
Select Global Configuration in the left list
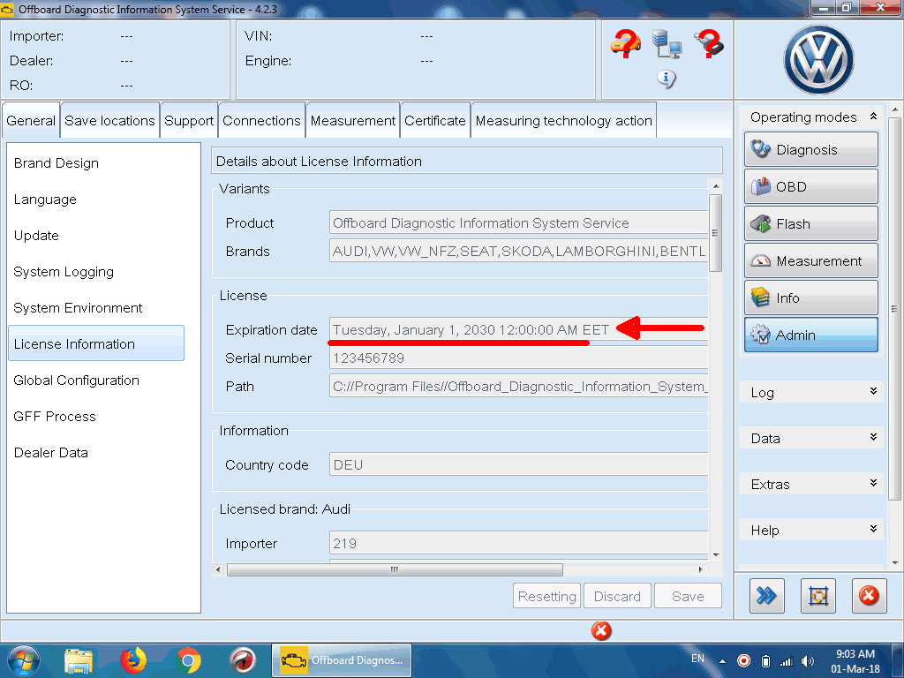pyautogui.click(x=77, y=380)
